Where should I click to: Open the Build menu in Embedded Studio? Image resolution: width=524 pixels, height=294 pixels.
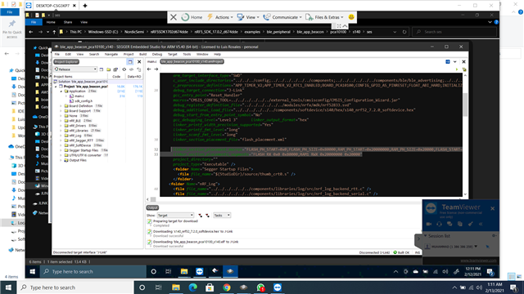(x=142, y=54)
